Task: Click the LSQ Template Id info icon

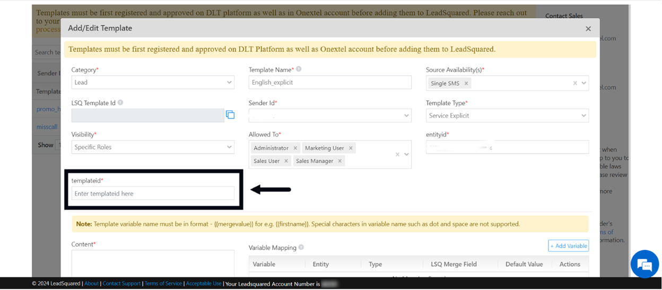Action: (x=120, y=103)
